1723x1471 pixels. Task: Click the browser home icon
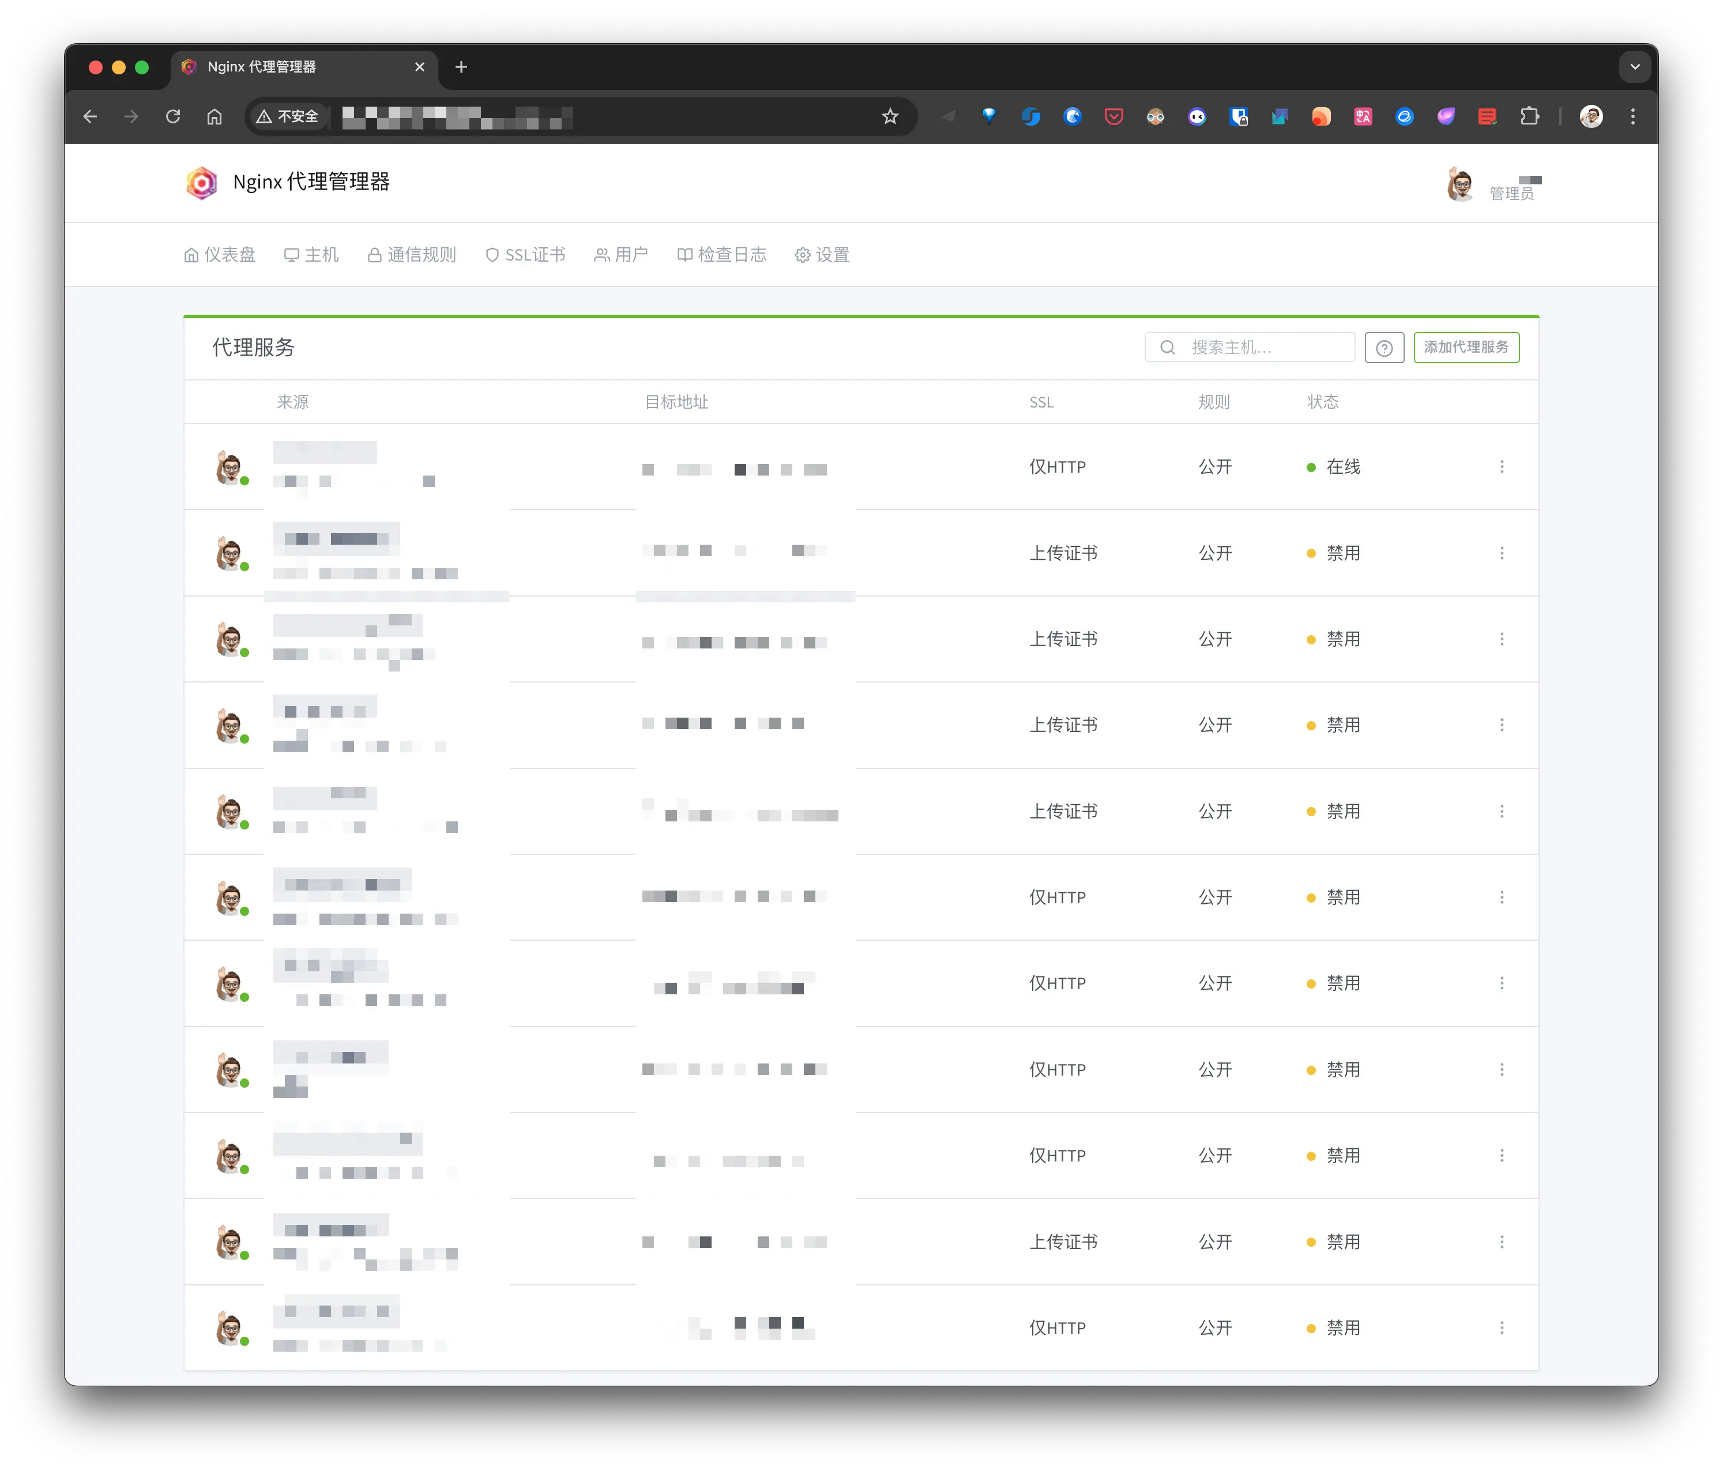[215, 116]
